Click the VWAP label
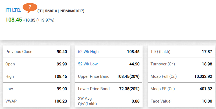This screenshot has height=109, width=216. 11,101
